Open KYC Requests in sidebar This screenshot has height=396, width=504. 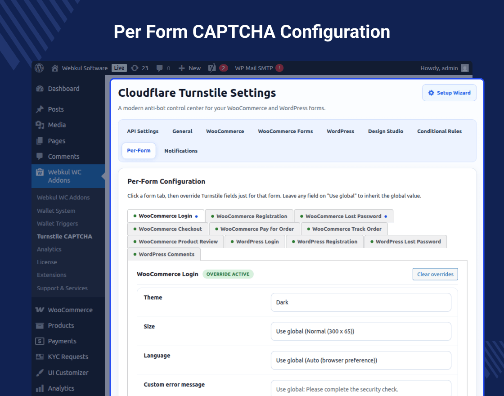68,357
